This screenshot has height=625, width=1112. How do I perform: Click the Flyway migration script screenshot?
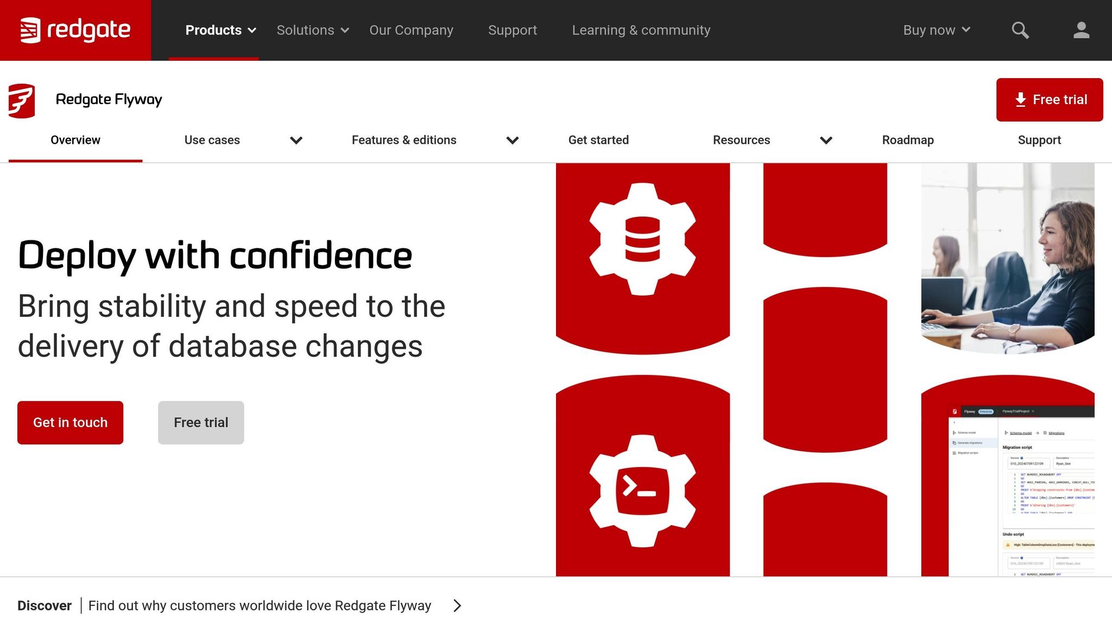(1021, 491)
